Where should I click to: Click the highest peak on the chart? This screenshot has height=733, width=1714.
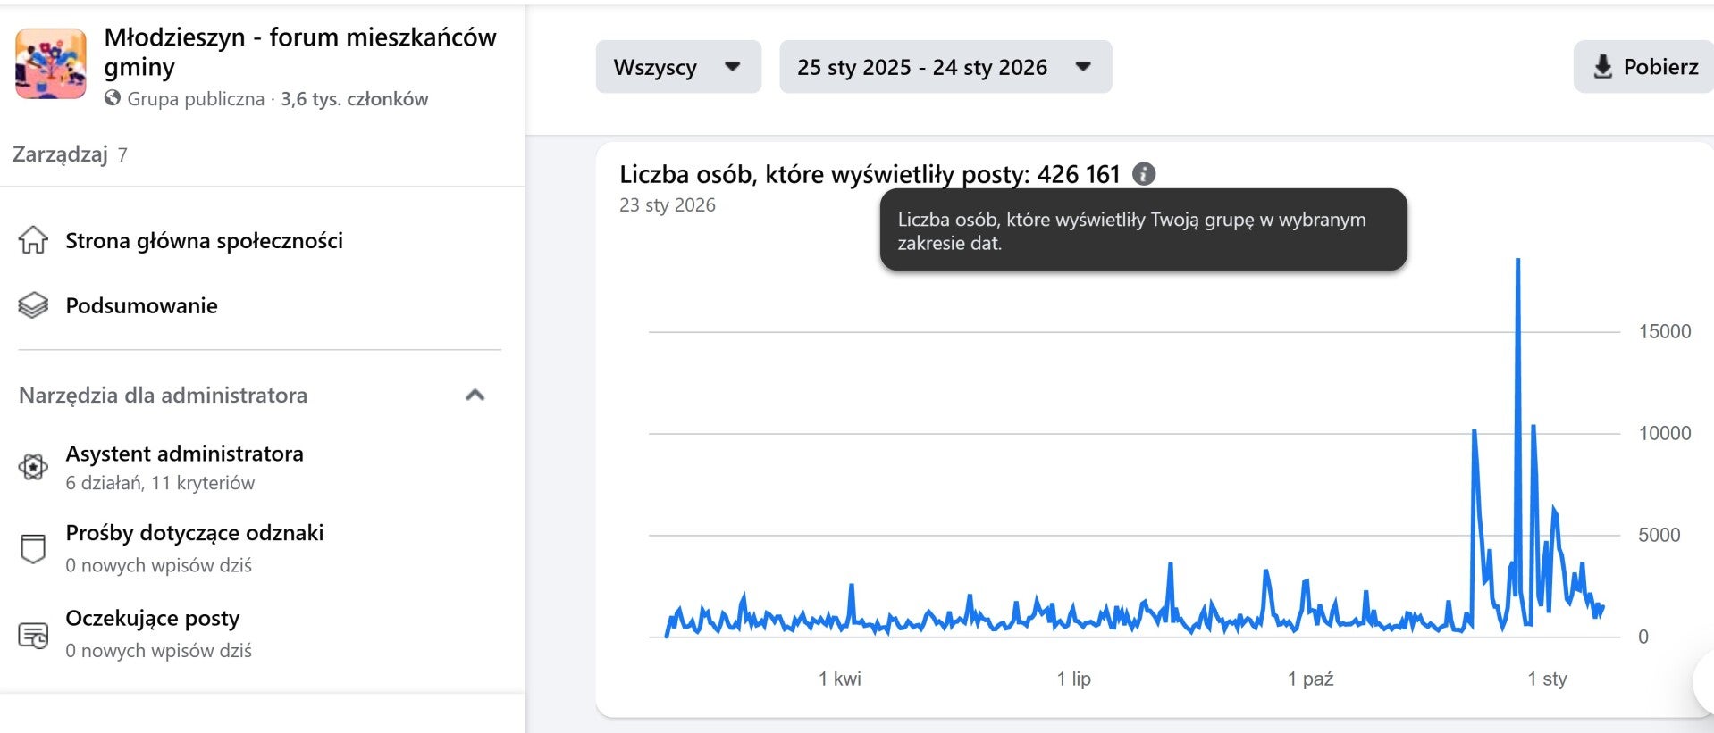(1517, 261)
